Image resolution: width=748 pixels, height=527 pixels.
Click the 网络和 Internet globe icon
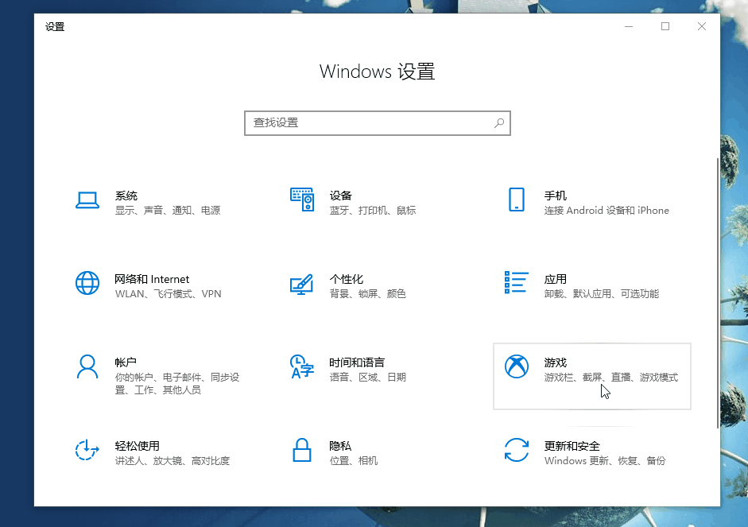click(x=87, y=284)
